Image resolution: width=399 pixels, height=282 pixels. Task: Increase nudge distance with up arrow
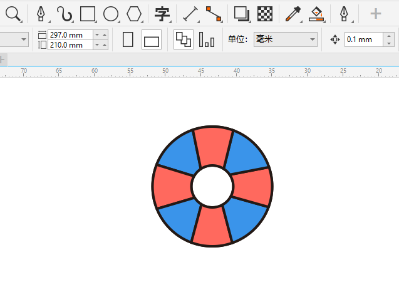coord(389,36)
